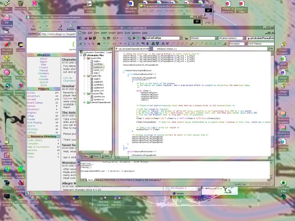Open the File menu in Visual C++
This screenshot has width=295, height=221.
pos(84,33)
